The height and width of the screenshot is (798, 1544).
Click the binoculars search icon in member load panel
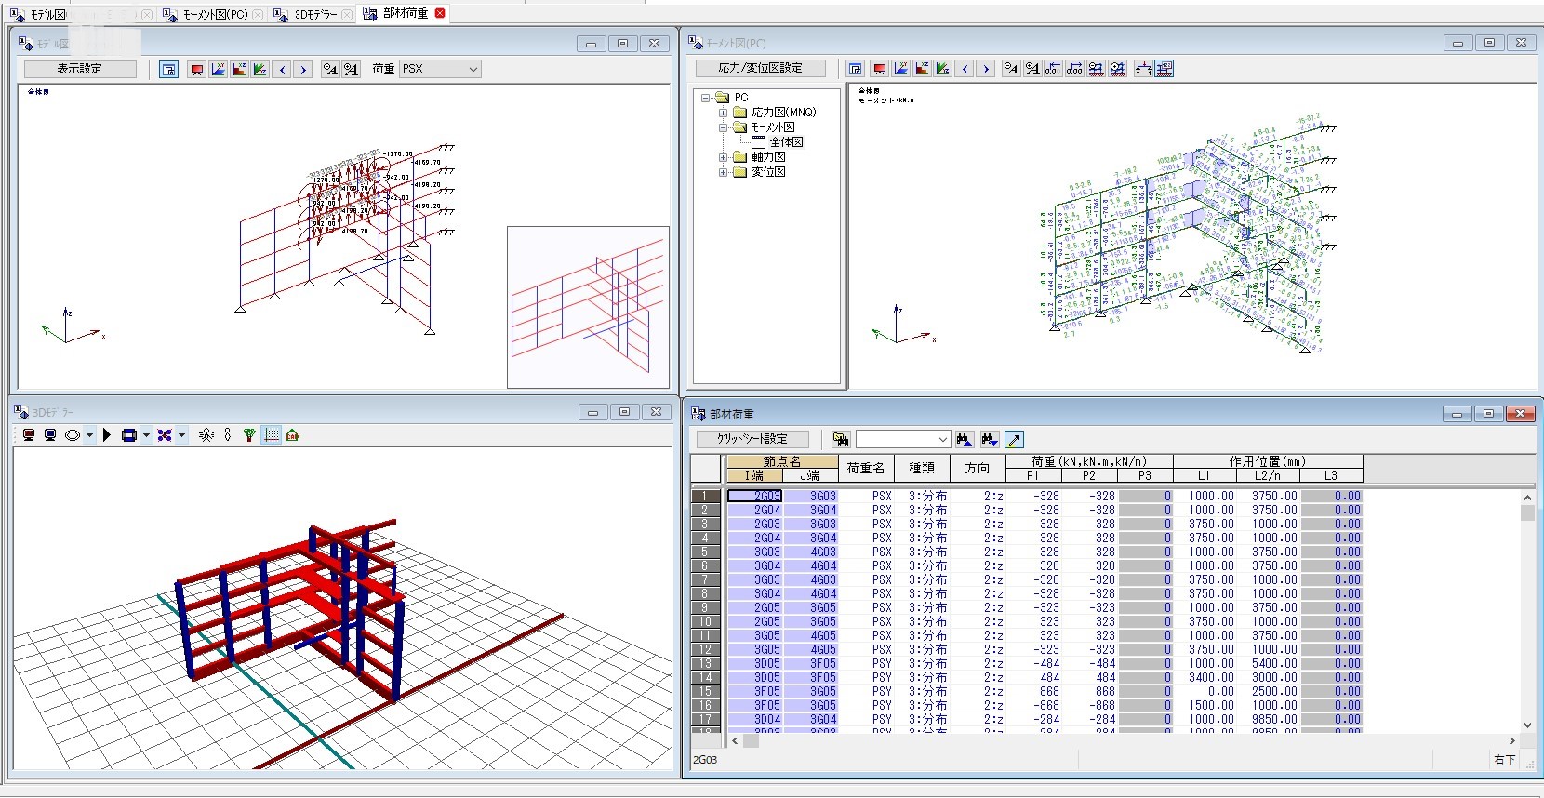(841, 439)
